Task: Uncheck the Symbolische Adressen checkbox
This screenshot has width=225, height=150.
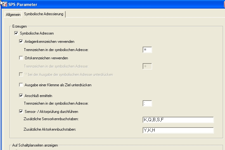Action: pyautogui.click(x=16, y=33)
